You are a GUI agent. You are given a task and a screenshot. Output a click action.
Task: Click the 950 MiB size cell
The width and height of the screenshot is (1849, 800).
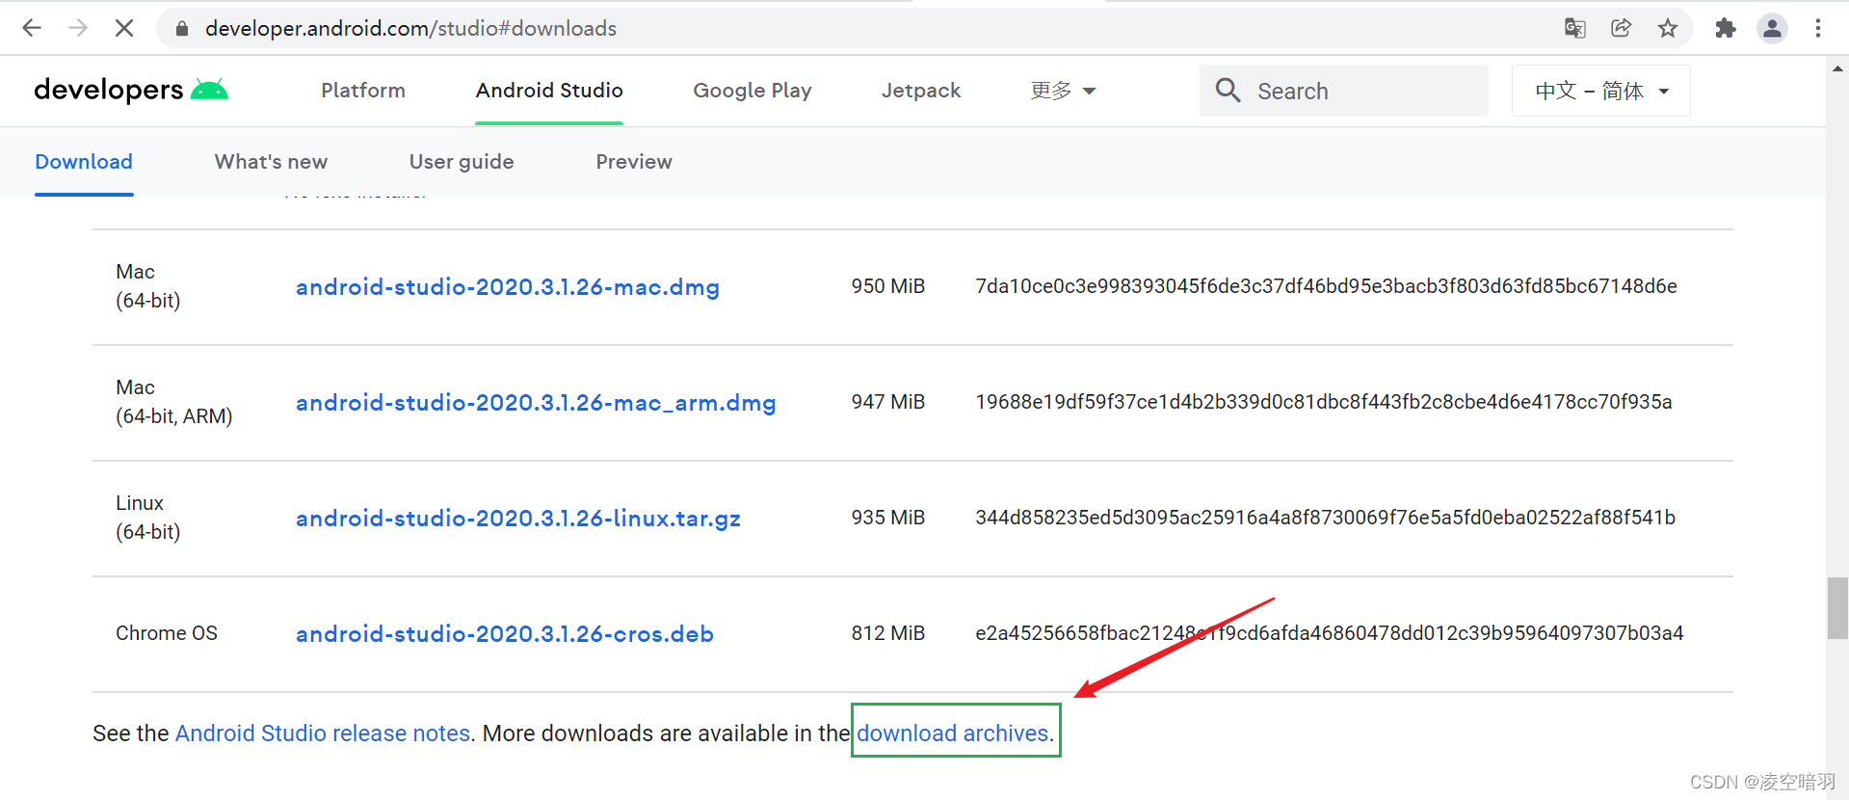click(888, 286)
